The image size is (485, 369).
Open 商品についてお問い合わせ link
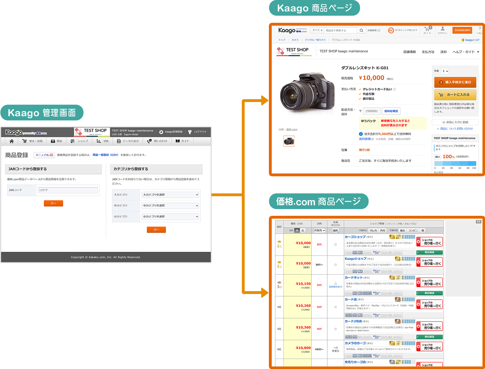click(457, 129)
